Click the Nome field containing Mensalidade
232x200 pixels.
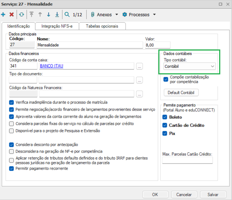(x=90, y=45)
